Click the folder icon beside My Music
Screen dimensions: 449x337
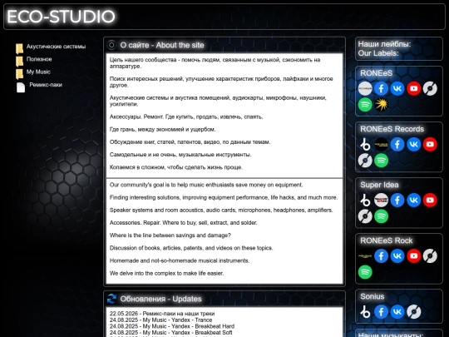(19, 74)
